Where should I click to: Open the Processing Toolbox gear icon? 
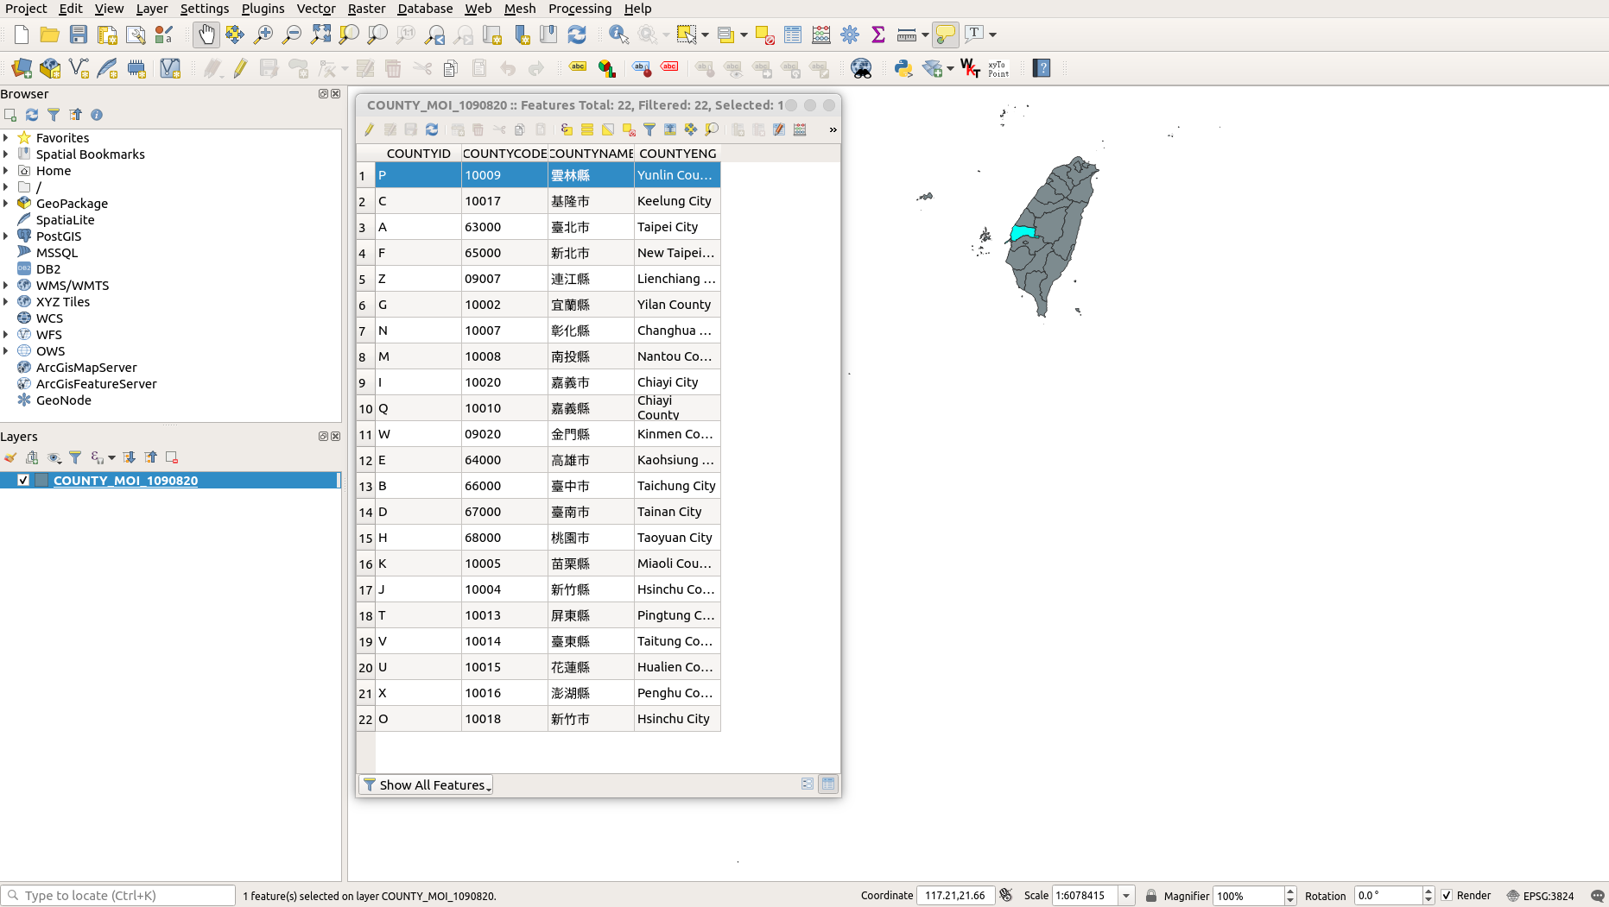(x=850, y=35)
